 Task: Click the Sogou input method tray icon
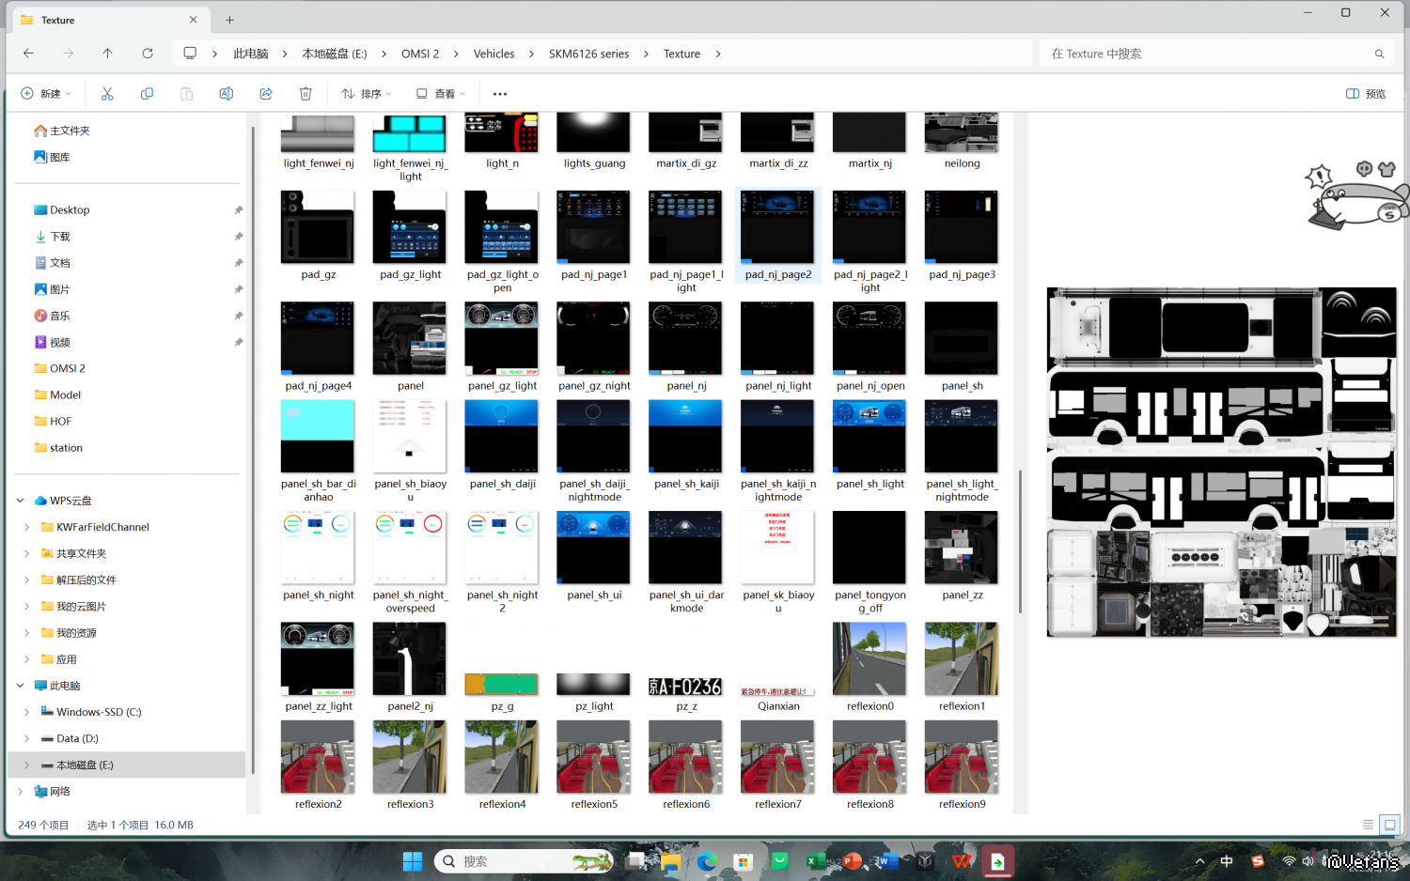(1258, 861)
